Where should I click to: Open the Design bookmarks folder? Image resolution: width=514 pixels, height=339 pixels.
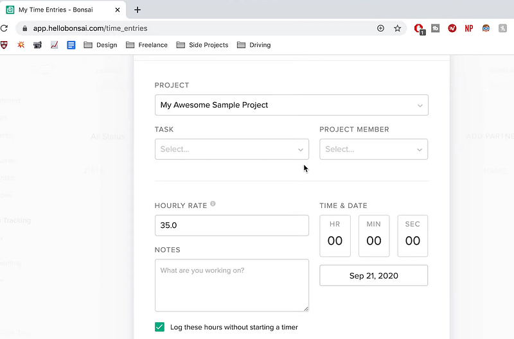point(100,45)
